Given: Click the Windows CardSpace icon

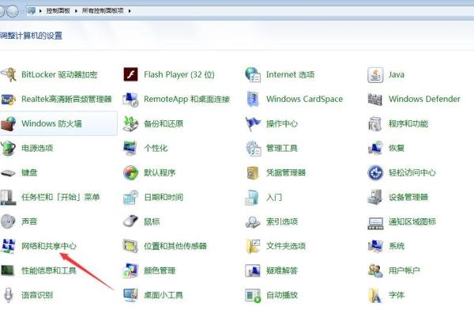Looking at the screenshot, I should pyautogui.click(x=253, y=99).
